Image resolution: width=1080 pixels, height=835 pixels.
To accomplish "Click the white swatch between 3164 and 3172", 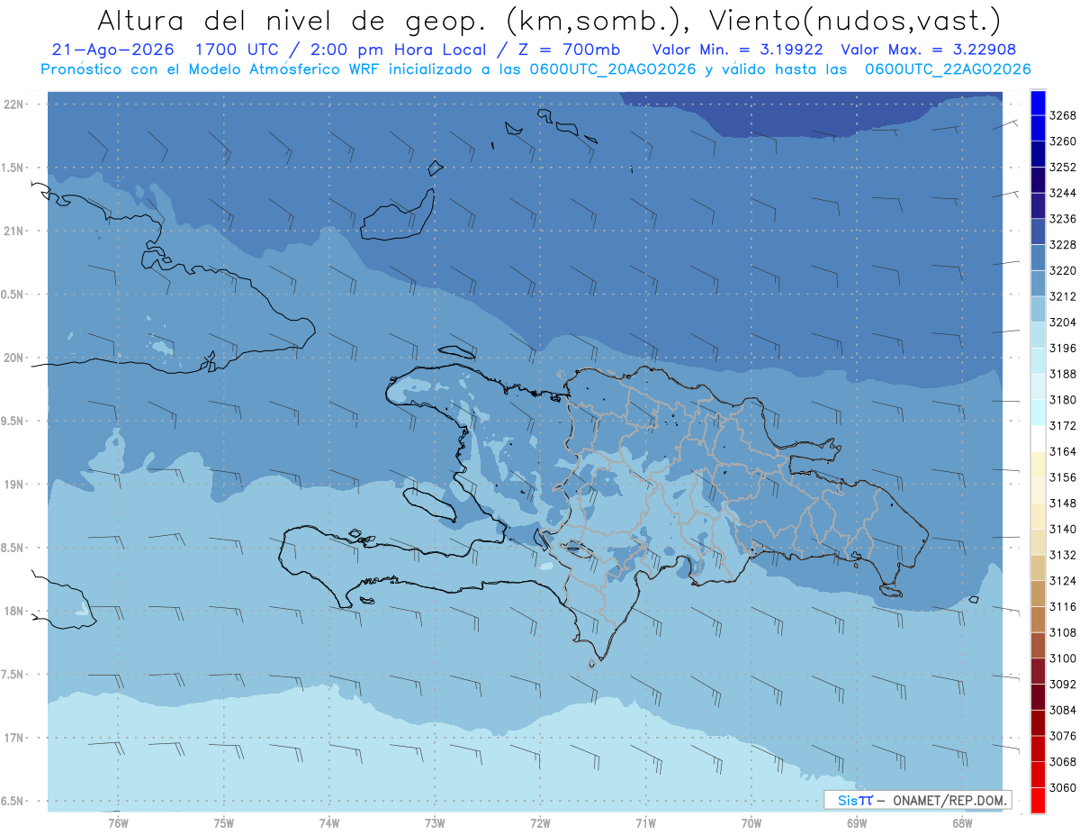I will (x=1038, y=438).
